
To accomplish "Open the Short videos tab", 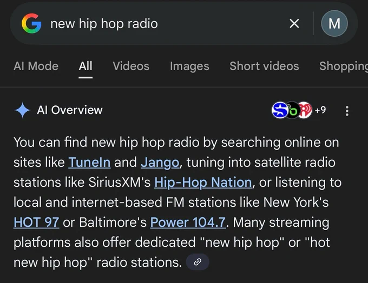I will (264, 66).
